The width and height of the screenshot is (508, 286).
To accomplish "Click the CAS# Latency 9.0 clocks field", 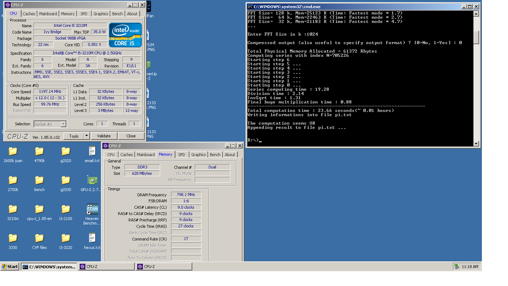I will pos(186,207).
